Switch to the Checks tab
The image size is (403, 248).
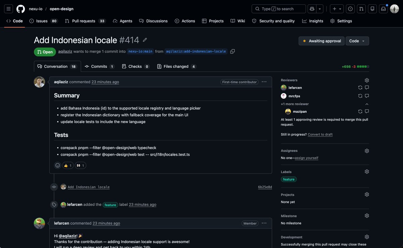(x=135, y=66)
